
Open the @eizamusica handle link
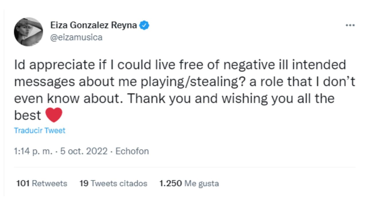pos(76,37)
